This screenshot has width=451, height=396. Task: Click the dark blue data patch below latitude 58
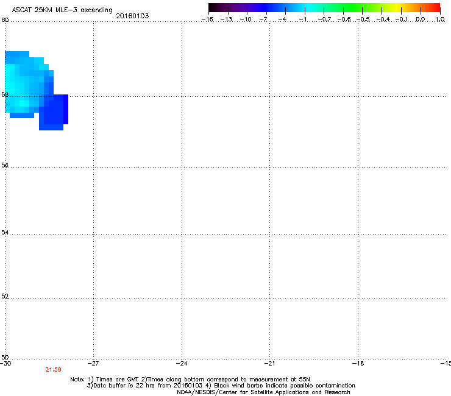[54, 112]
